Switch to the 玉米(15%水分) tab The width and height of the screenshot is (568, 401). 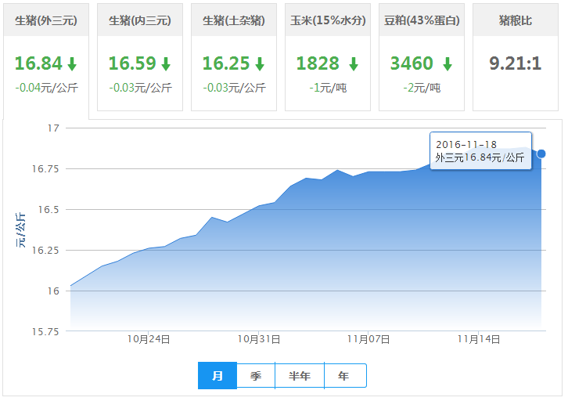(x=328, y=21)
